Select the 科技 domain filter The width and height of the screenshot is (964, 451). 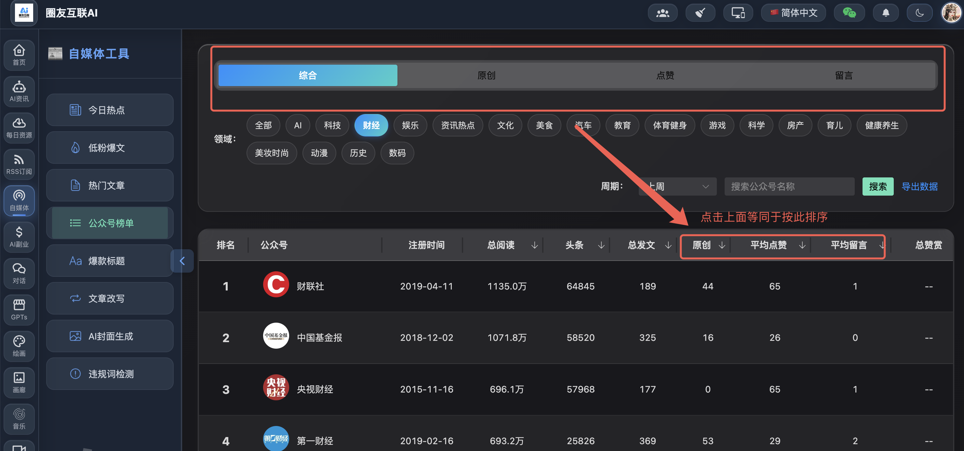coord(332,125)
